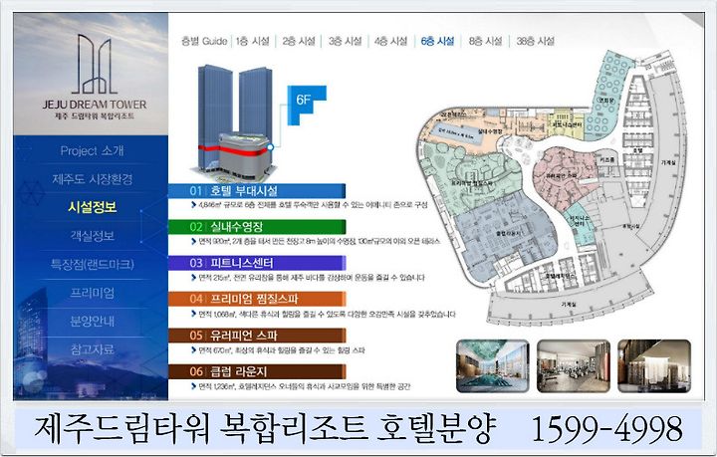The width and height of the screenshot is (717, 457).
Task: Open the indoor pool photo thumbnail
Action: click(x=493, y=365)
